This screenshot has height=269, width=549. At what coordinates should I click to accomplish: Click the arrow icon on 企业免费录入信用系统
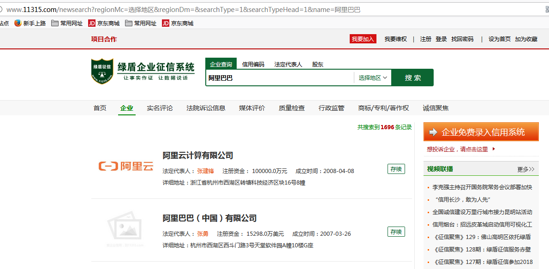click(x=433, y=132)
